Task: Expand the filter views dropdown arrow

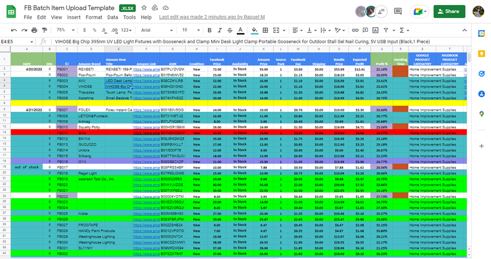Action: coord(394,30)
